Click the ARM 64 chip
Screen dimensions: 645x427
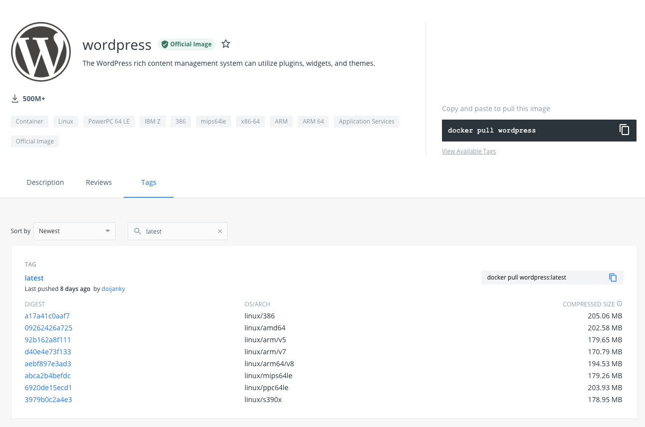(313, 122)
